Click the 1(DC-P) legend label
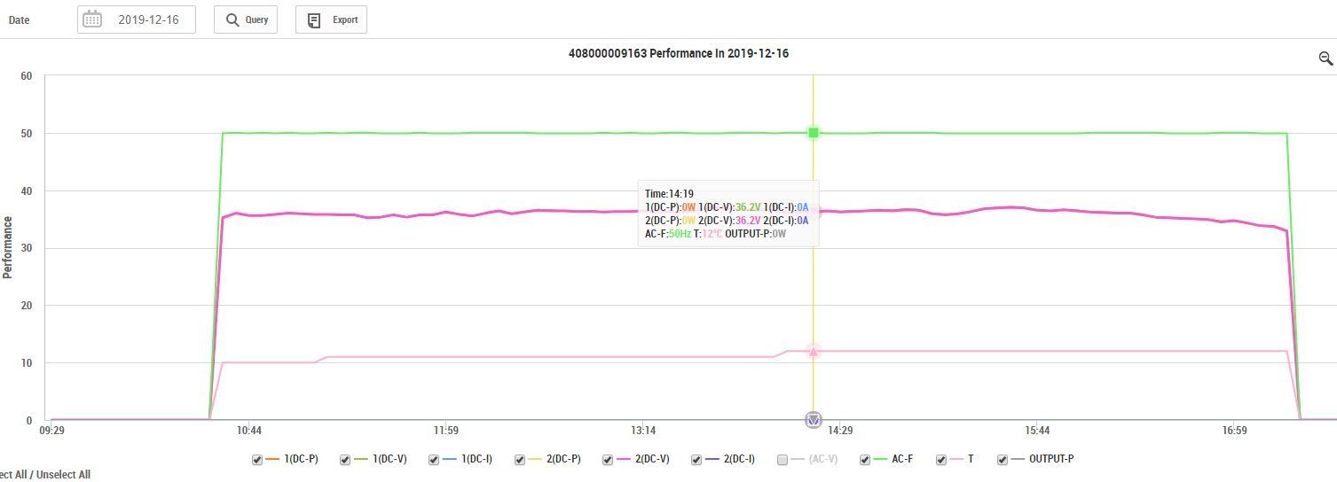The width and height of the screenshot is (1337, 482). click(301, 460)
